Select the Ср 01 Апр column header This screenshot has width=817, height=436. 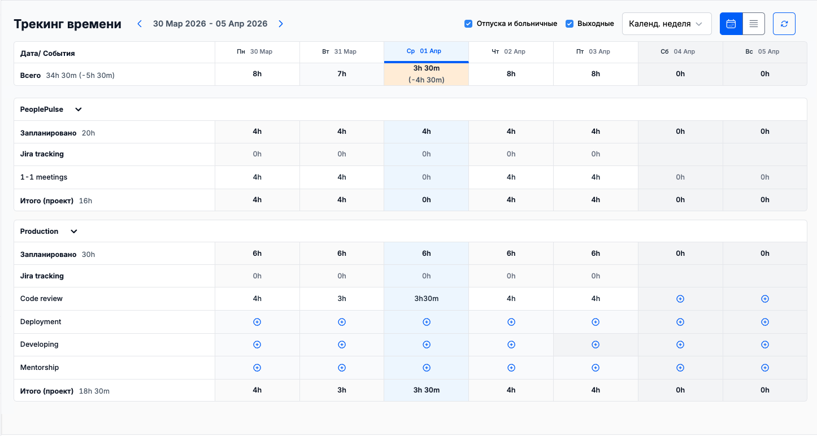point(426,51)
